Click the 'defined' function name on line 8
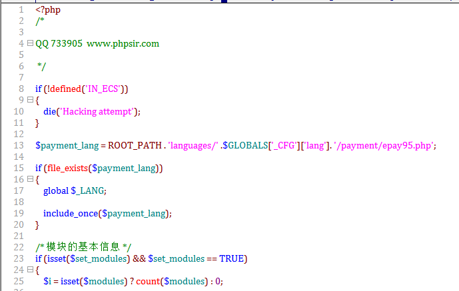Image resolution: width=459 pixels, height=291 pixels. coord(65,89)
